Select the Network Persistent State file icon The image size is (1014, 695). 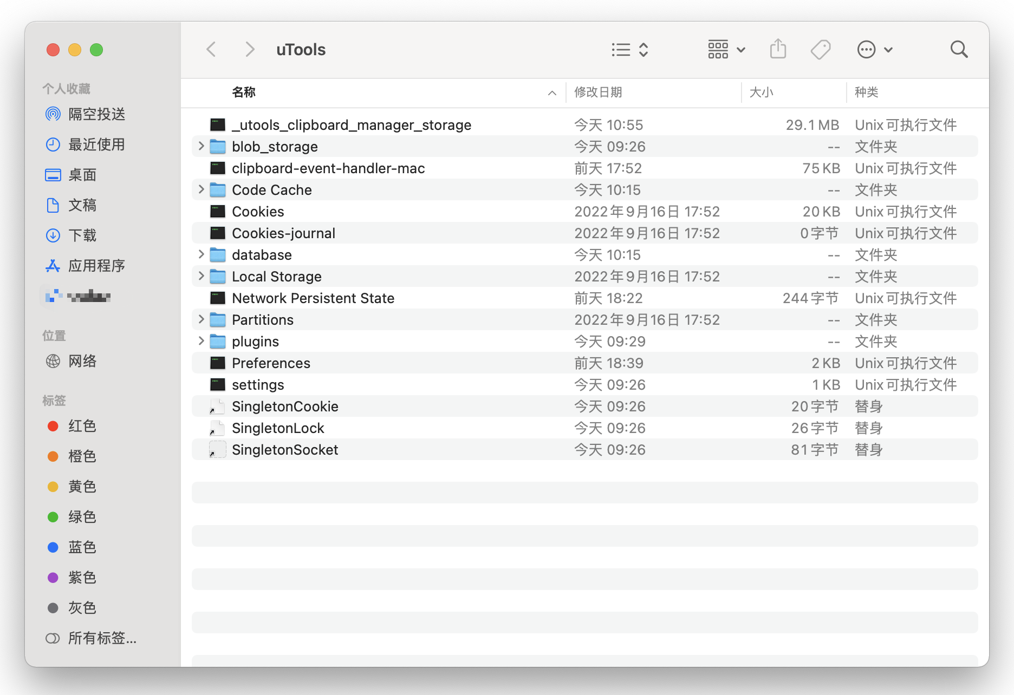[x=218, y=298]
